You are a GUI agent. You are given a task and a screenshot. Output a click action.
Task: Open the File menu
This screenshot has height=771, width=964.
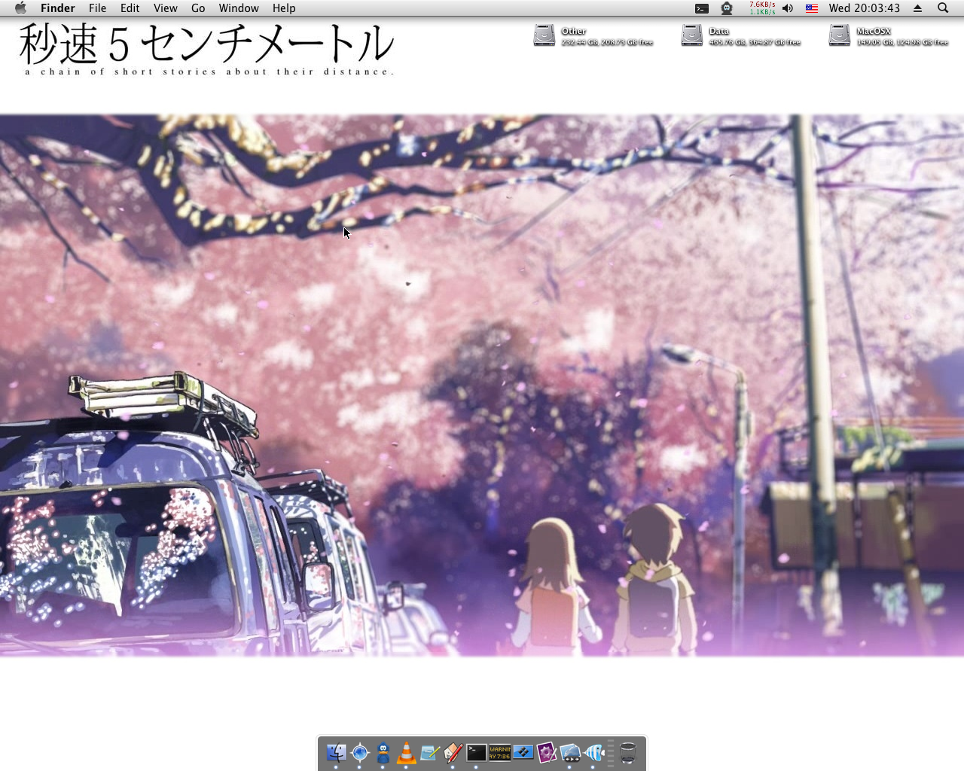pos(97,8)
